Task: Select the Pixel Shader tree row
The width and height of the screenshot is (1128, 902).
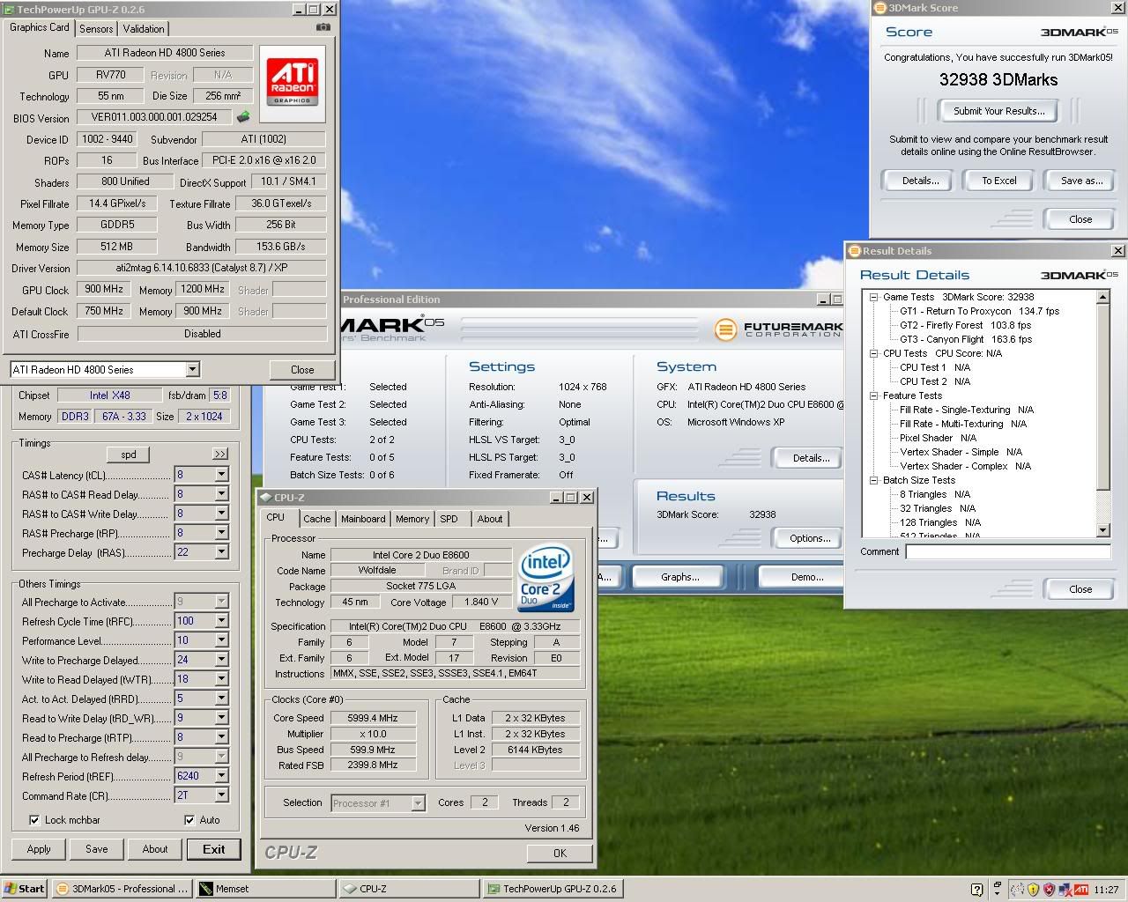Action: [938, 438]
